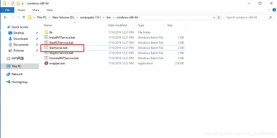
Task: Expand the bin breadcrumb chevron
Action: click(113, 17)
